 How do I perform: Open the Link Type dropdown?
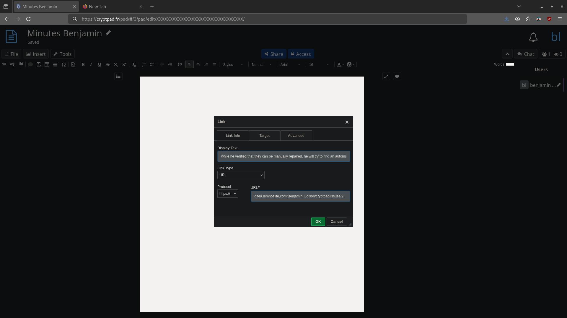pos(241,175)
